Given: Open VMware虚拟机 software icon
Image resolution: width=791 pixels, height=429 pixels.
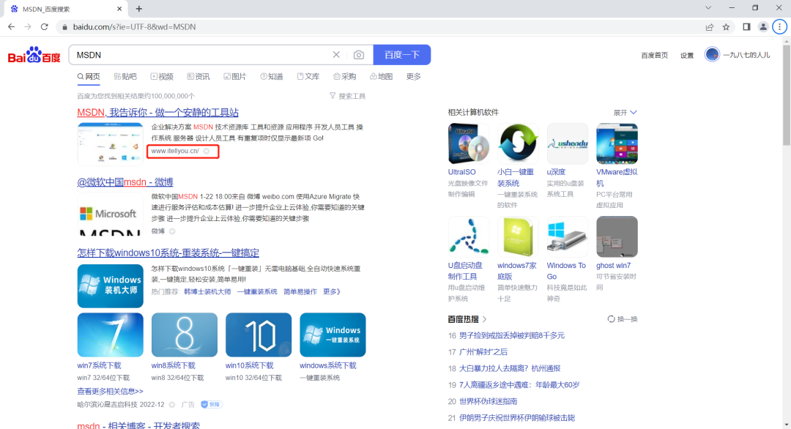Looking at the screenshot, I should [617, 143].
